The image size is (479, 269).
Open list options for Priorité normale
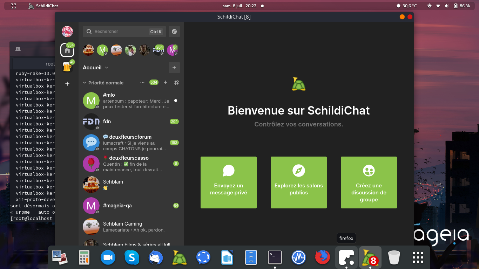(x=142, y=82)
